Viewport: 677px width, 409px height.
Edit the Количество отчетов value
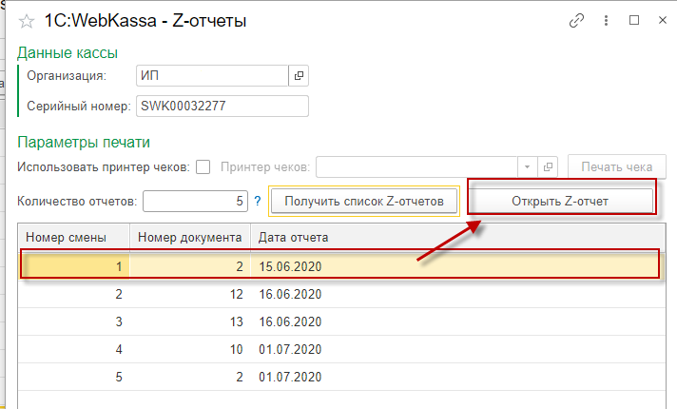tap(195, 202)
